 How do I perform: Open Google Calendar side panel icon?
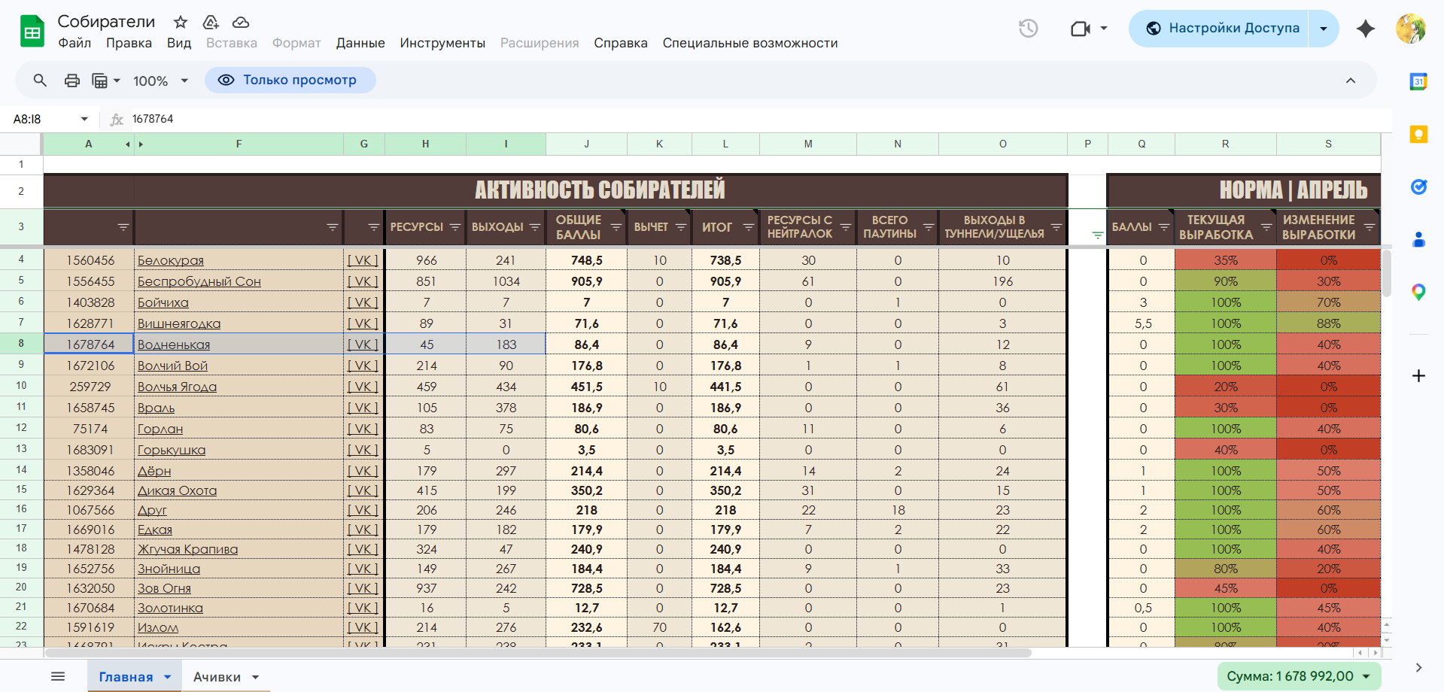tap(1418, 82)
